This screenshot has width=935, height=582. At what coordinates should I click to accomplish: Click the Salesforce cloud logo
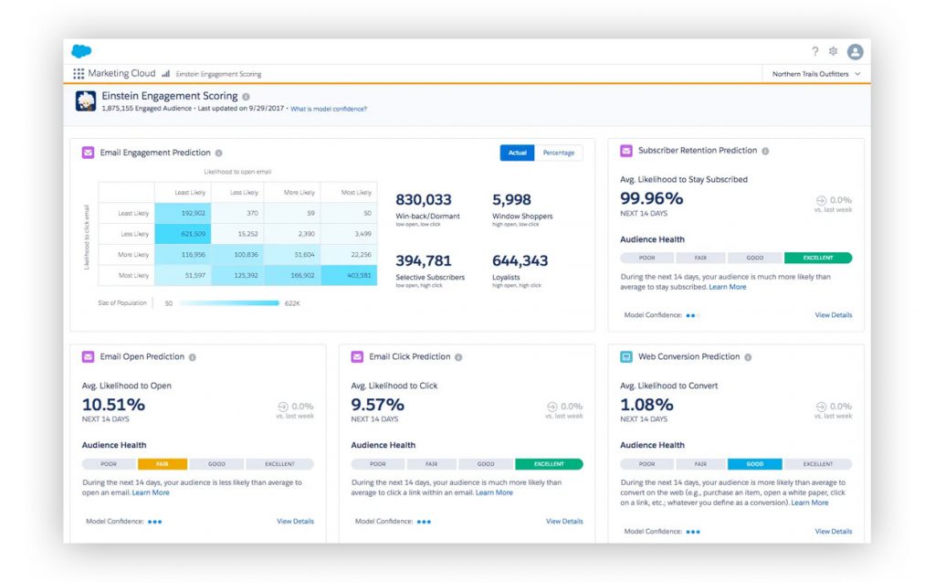click(x=81, y=51)
